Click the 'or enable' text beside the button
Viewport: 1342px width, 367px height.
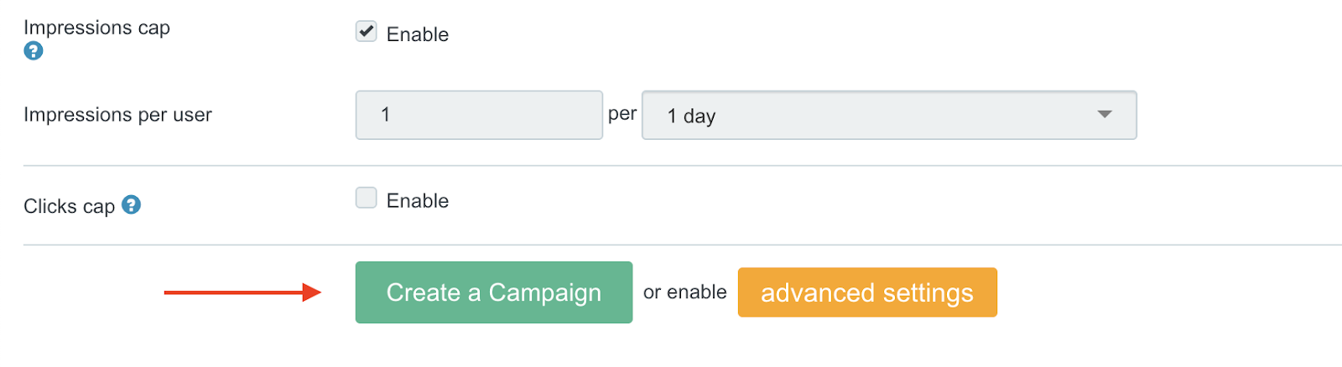click(x=685, y=292)
